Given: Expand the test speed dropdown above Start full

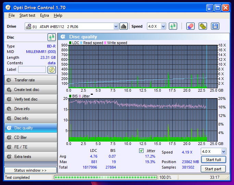Looking at the screenshot, I should pyautogui.click(x=223, y=151).
